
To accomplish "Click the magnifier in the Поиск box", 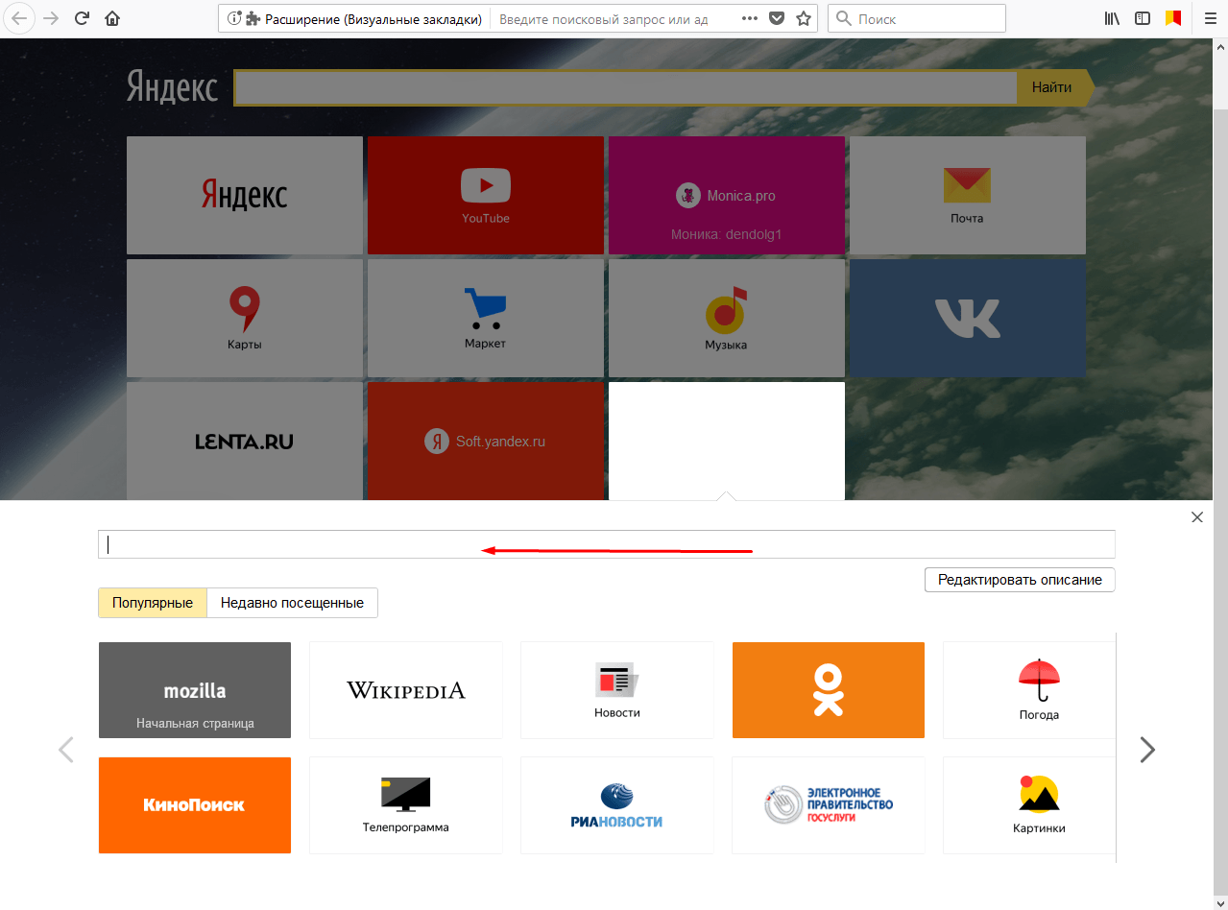I will click(843, 18).
